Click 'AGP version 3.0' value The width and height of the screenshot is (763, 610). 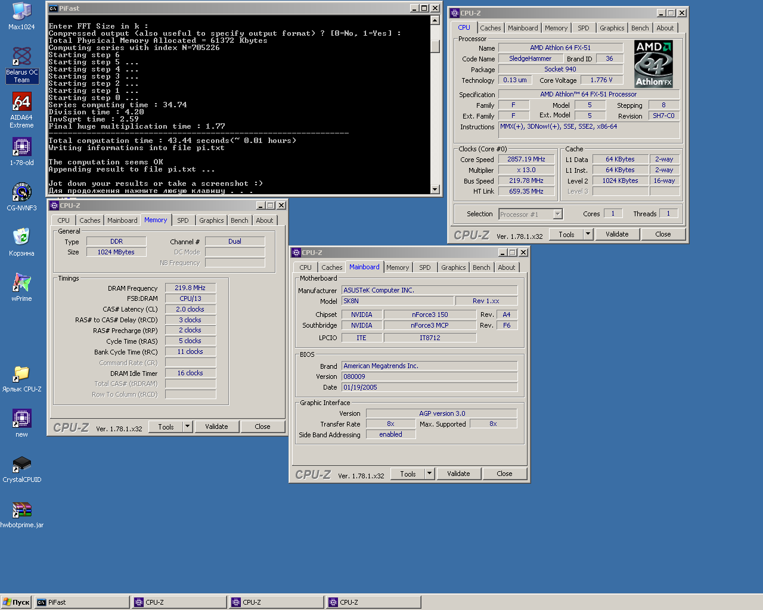click(442, 413)
